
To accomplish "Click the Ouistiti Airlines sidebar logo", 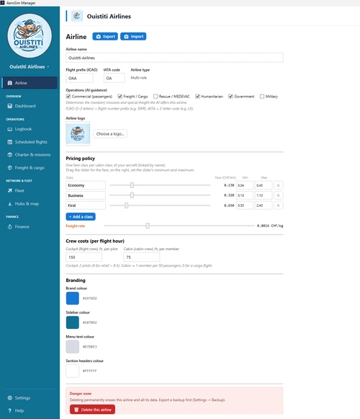I will [x=30, y=35].
